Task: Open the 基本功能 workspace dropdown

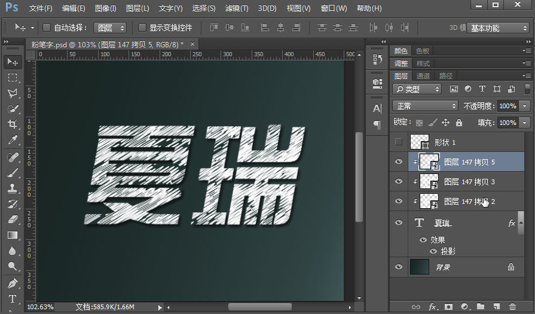Action: click(498, 28)
